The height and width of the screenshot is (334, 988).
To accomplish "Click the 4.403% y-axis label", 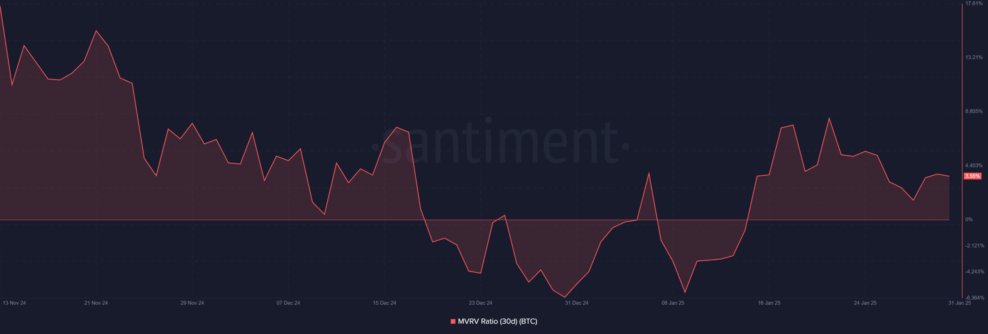I will 974,166.
